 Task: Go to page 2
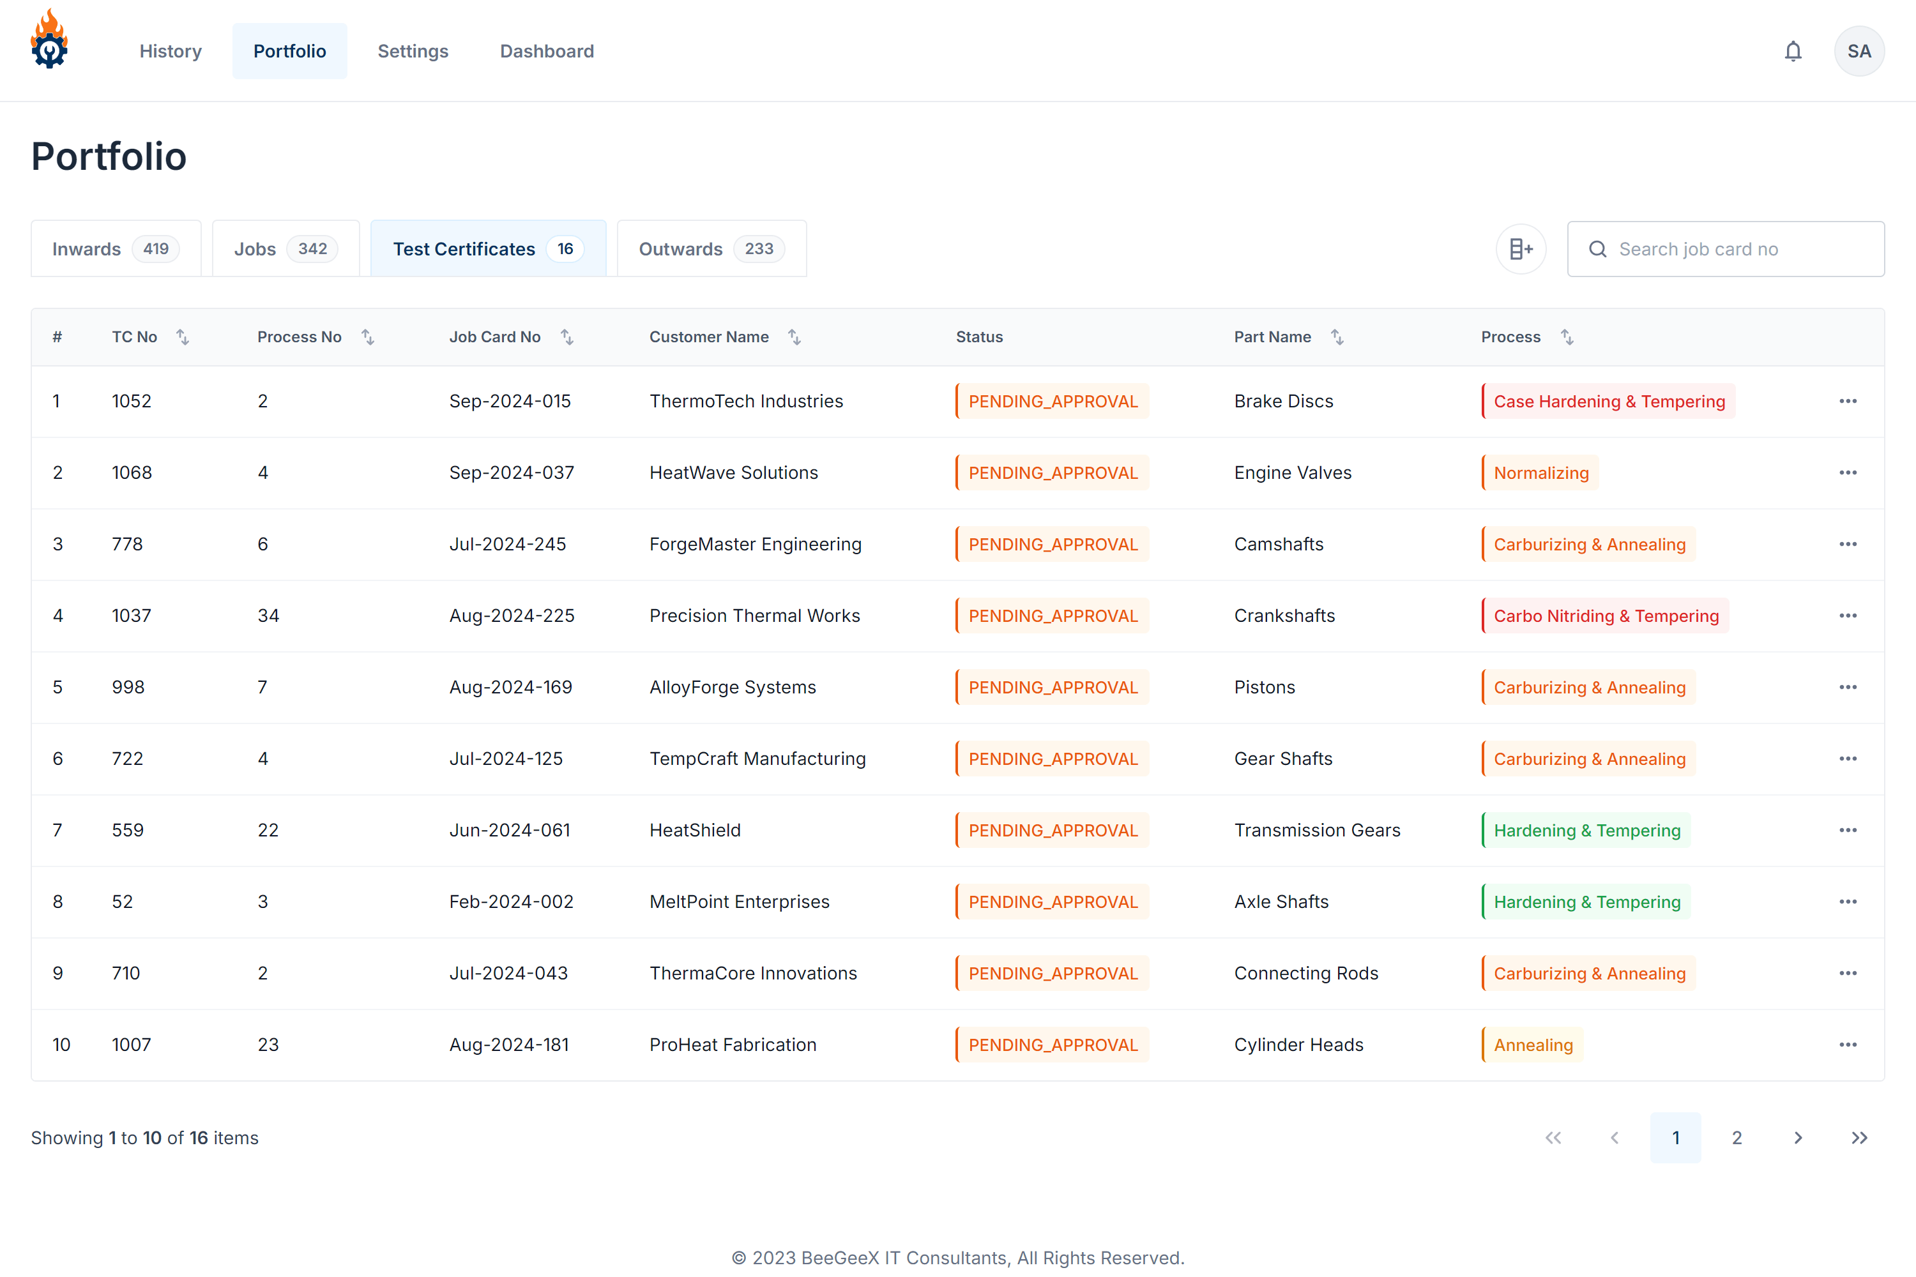[1736, 1138]
